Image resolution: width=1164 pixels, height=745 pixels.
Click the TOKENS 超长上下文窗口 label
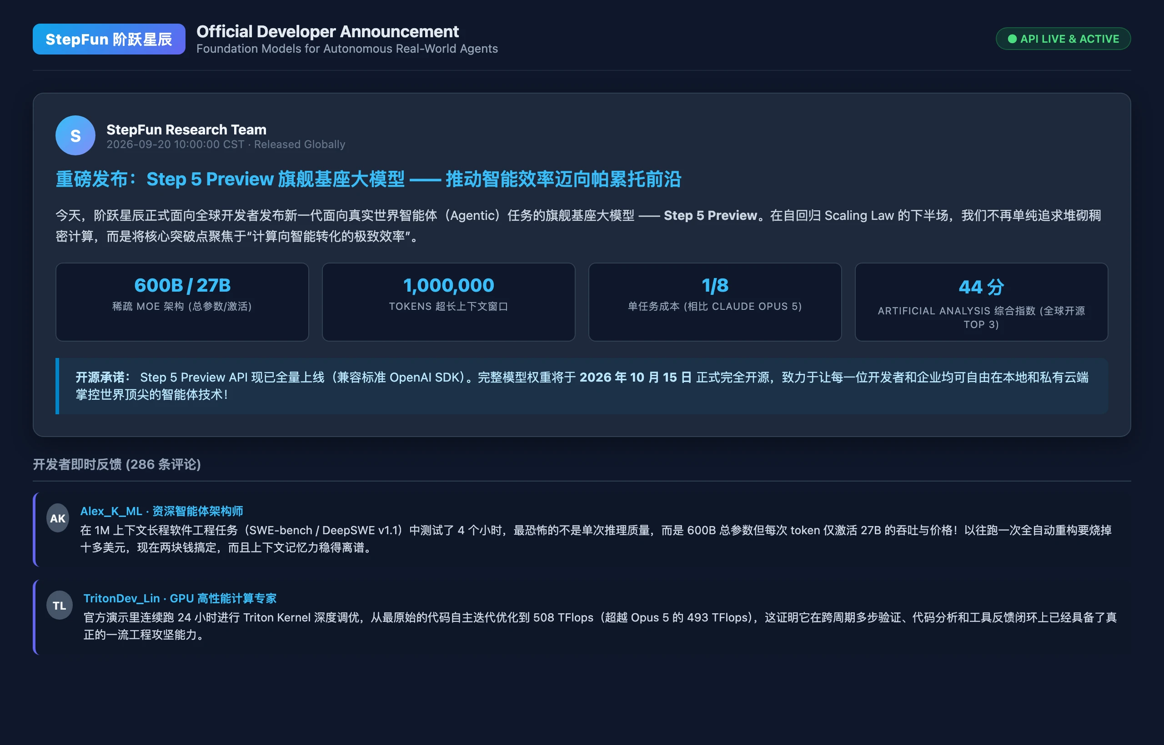(x=448, y=306)
